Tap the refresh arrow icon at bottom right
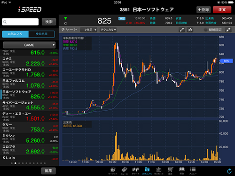Viewport: 235px width, 176px height. pos(229,171)
